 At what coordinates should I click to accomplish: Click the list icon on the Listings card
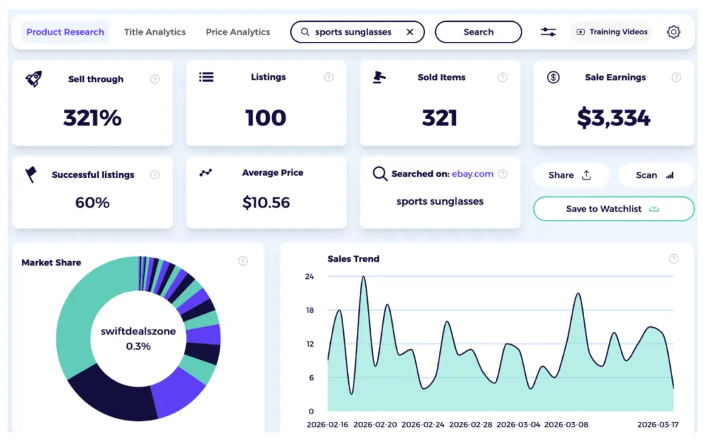[x=206, y=77]
